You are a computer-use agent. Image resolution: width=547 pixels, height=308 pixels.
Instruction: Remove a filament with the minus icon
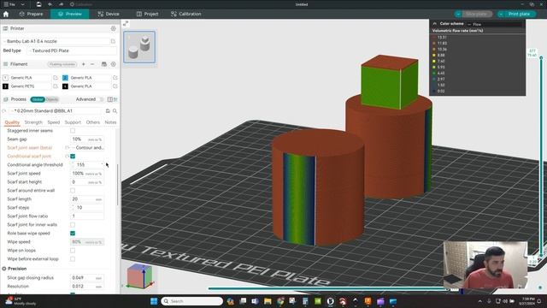click(92, 64)
